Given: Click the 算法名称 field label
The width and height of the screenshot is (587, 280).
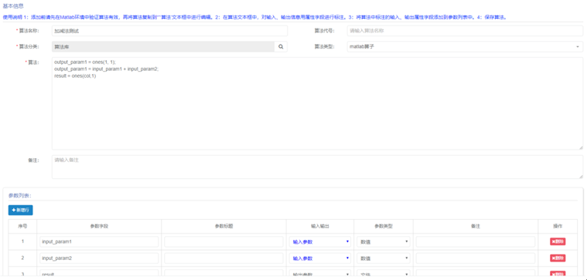Looking at the screenshot, I should point(29,31).
